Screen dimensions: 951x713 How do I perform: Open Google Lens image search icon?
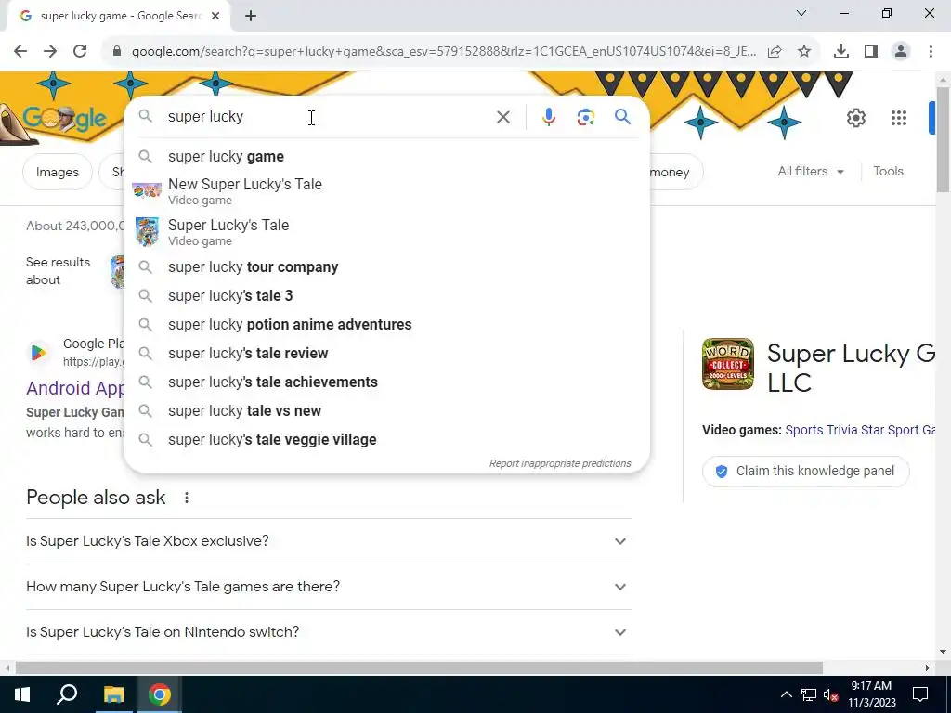coord(585,117)
